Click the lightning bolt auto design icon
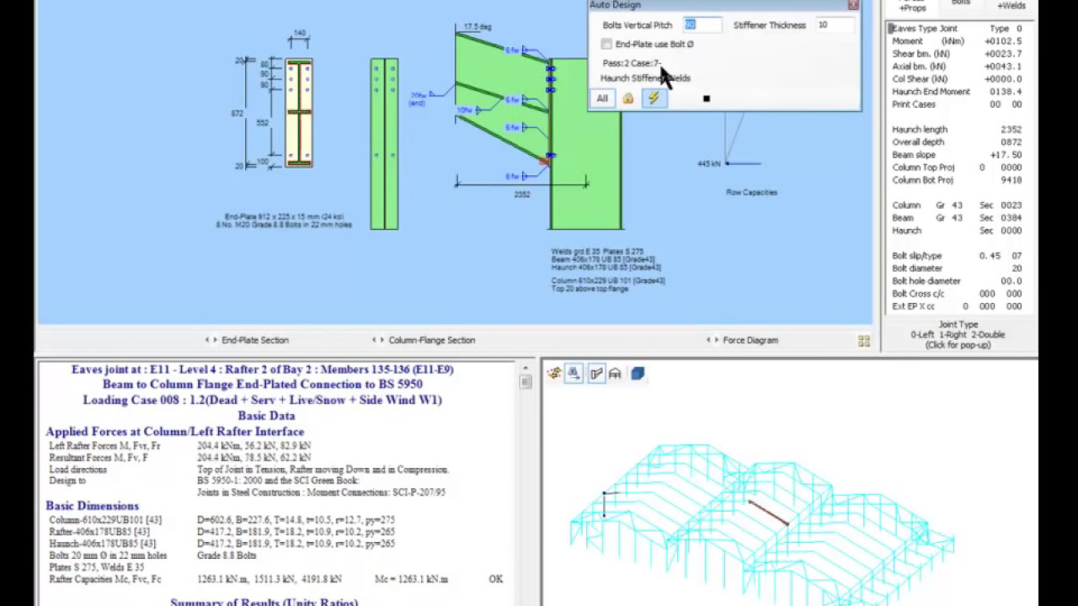 pos(654,98)
